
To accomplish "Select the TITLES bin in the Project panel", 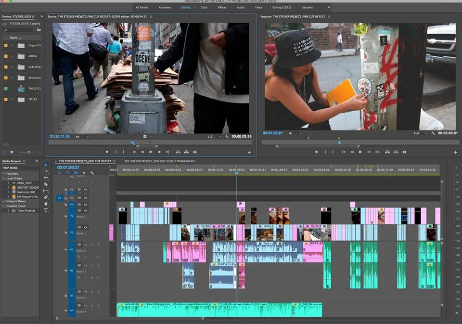I will [32, 99].
